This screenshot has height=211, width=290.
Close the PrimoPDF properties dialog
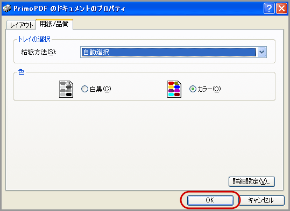click(x=281, y=8)
